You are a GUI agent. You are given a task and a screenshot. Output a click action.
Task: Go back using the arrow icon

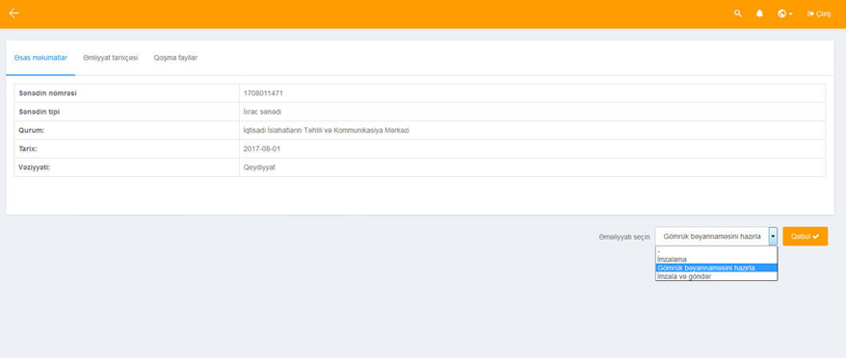(13, 13)
